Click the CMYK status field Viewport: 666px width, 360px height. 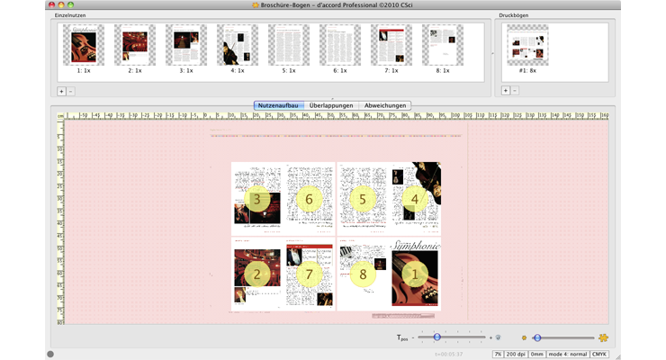coord(598,354)
